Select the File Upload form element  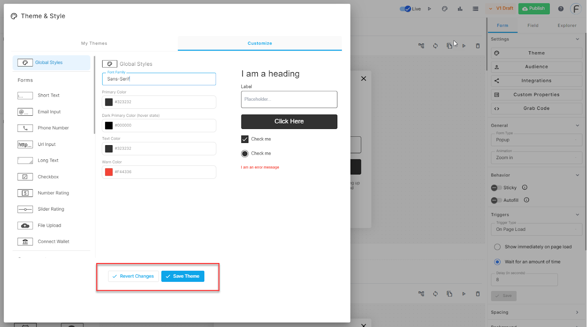pyautogui.click(x=51, y=226)
